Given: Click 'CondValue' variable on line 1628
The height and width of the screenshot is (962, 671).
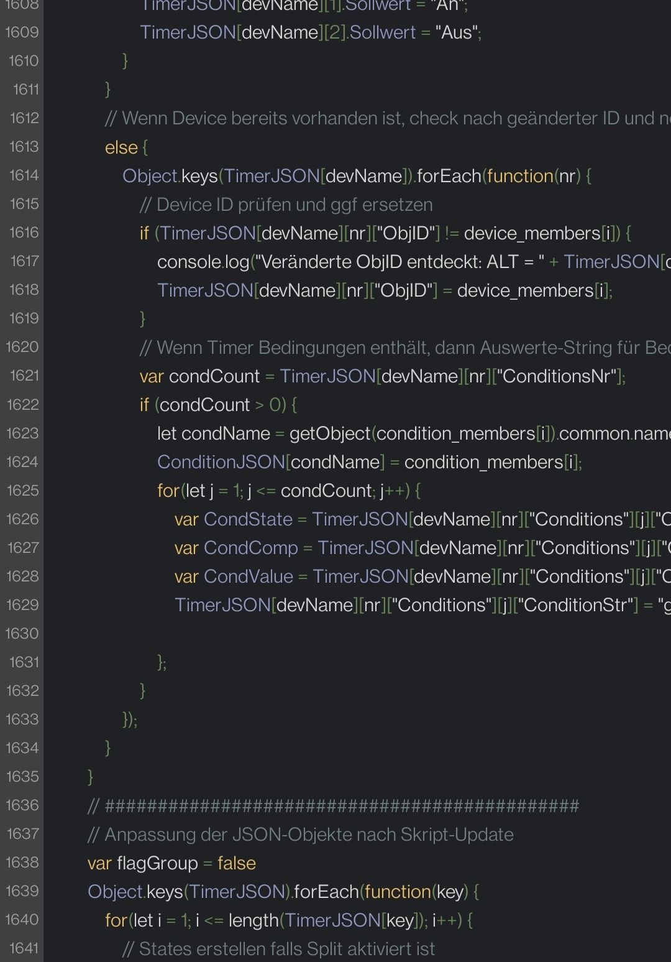Looking at the screenshot, I should pos(249,576).
